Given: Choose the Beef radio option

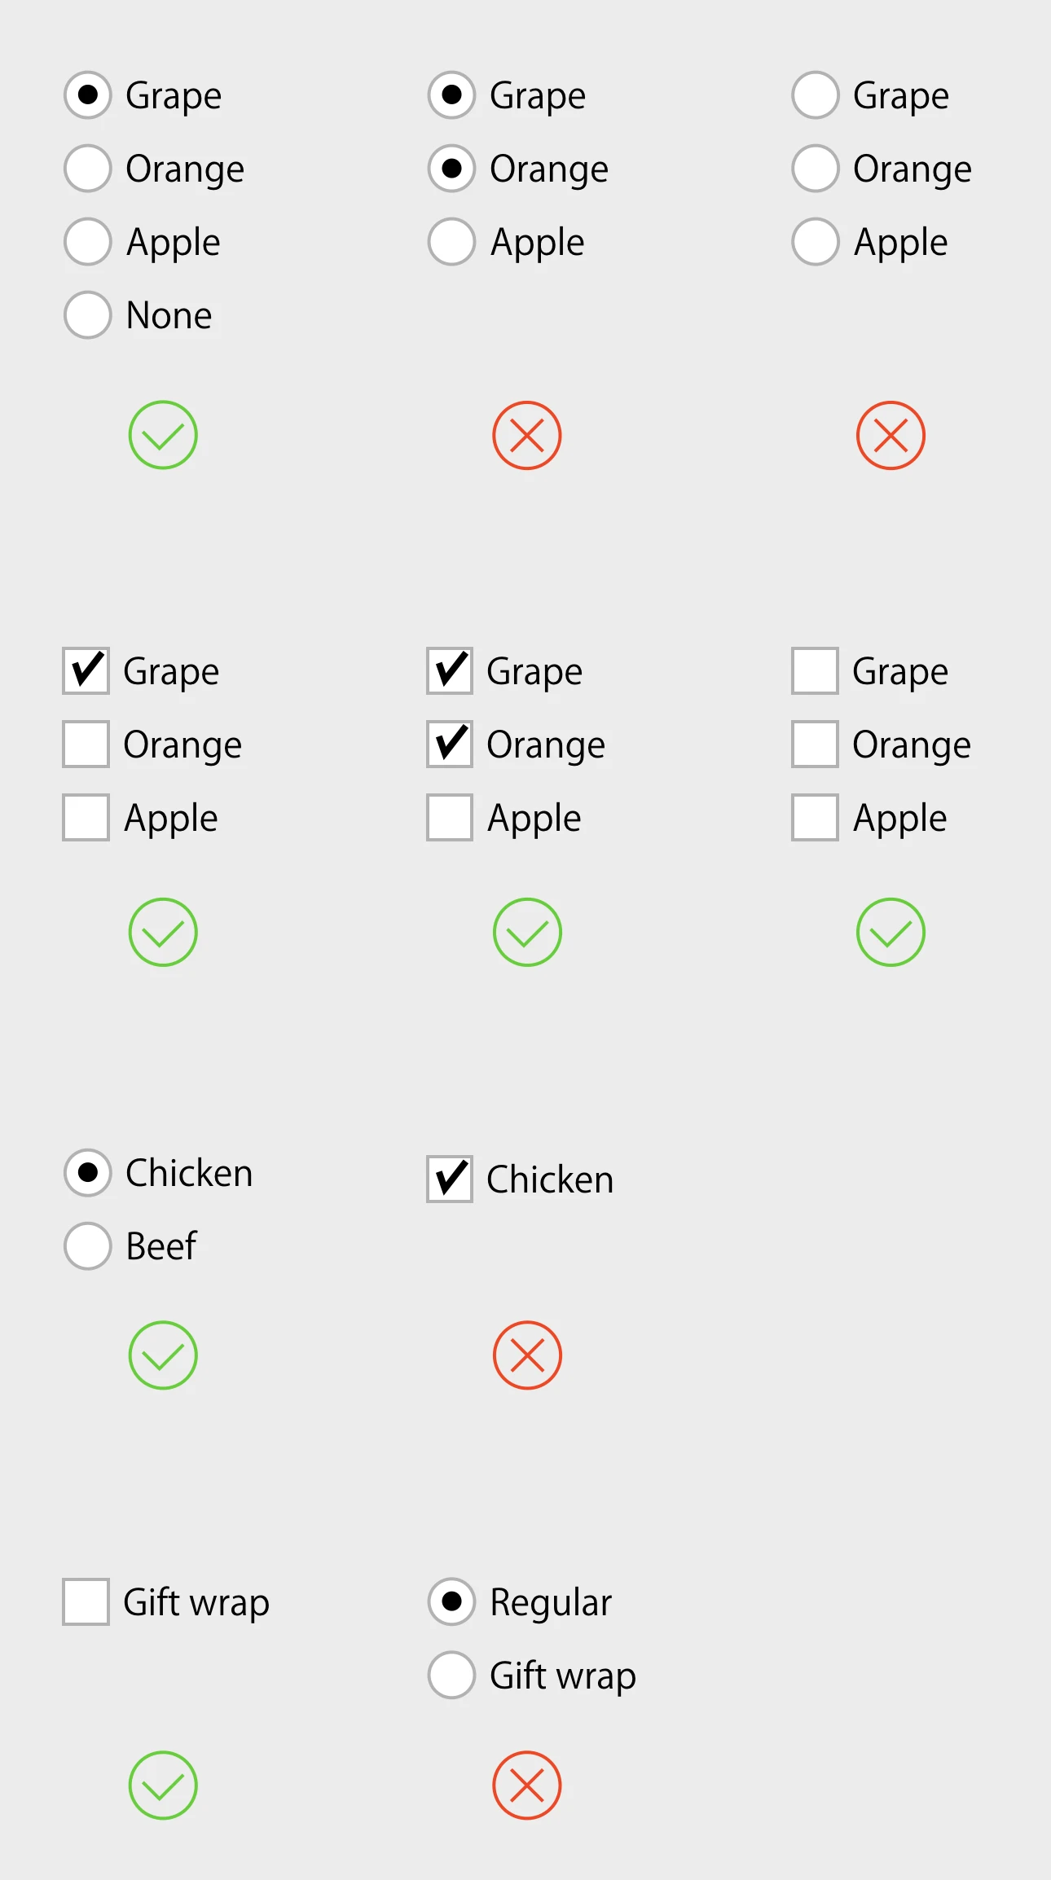Looking at the screenshot, I should tap(87, 1245).
